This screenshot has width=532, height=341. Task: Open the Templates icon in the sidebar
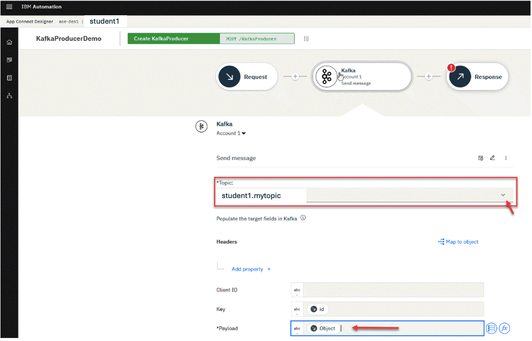coord(9,78)
